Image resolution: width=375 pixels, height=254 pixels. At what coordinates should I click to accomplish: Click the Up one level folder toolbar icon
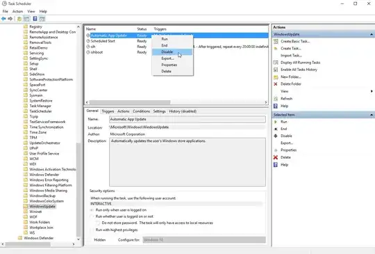(19, 19)
